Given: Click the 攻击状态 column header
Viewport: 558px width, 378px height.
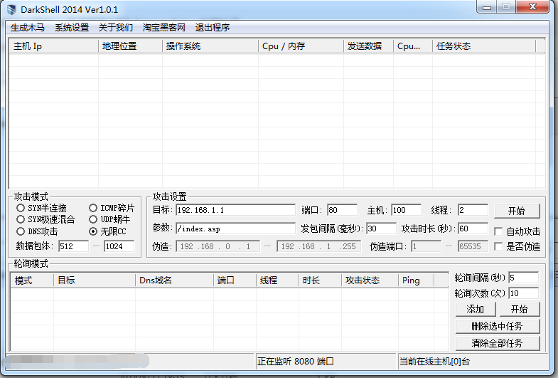Looking at the screenshot, I should pos(370,280).
